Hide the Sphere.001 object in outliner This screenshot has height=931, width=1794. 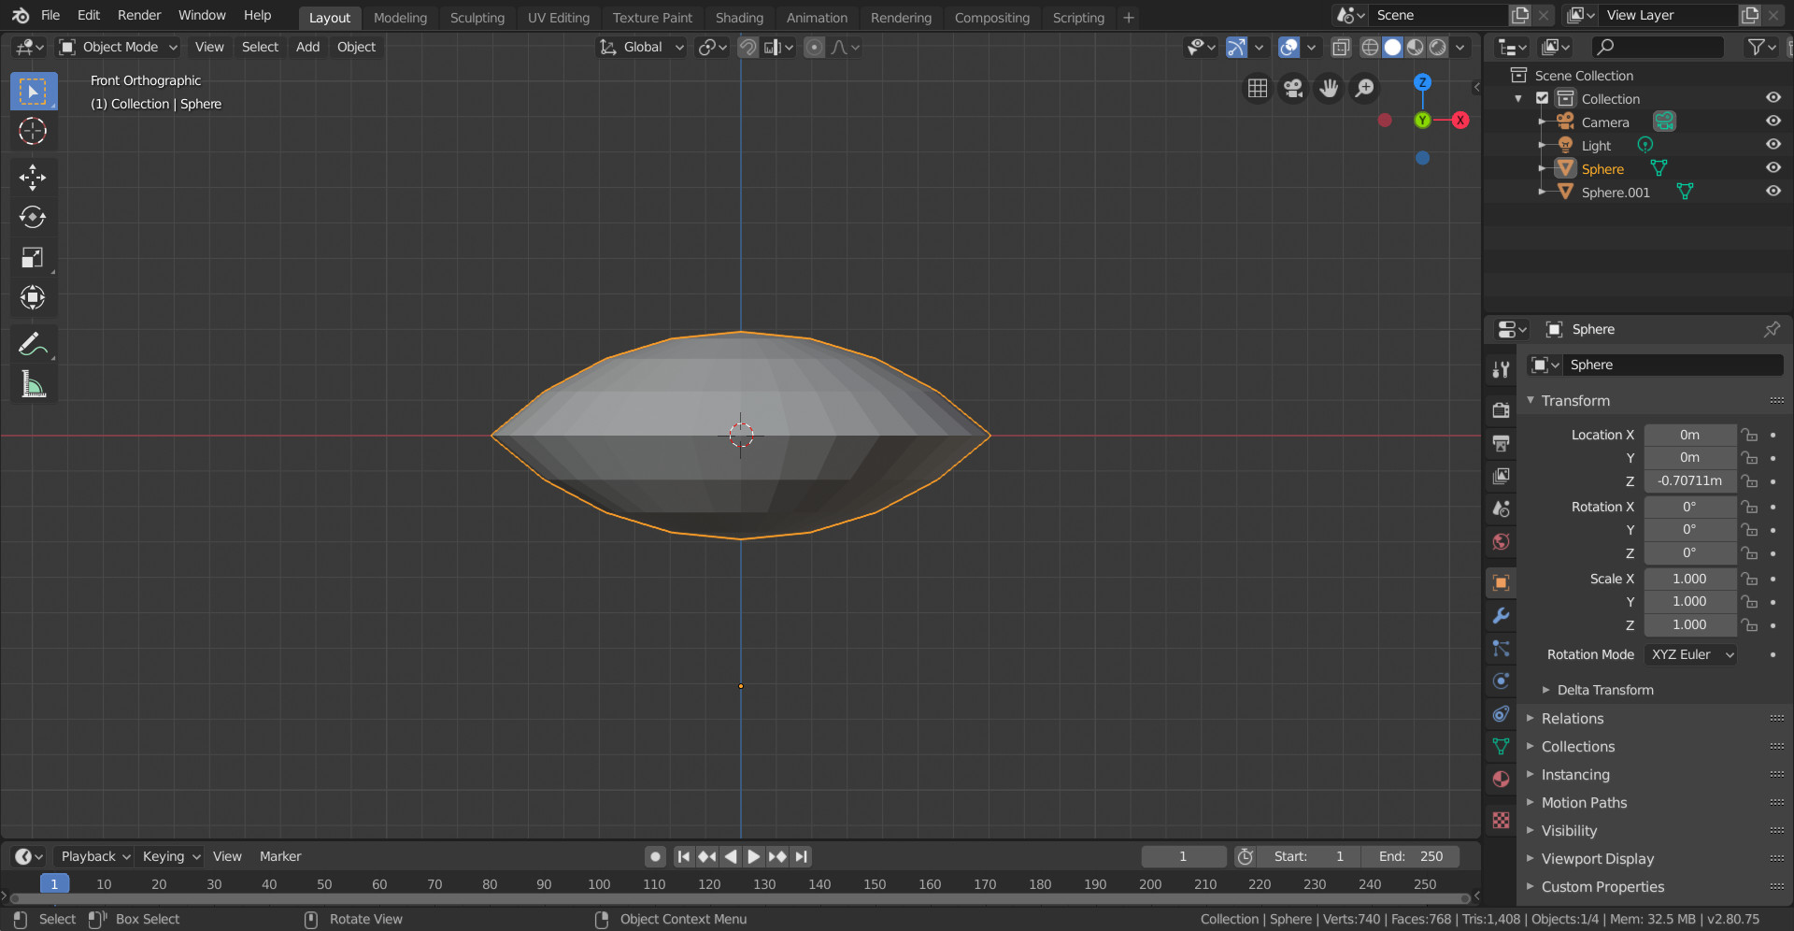[x=1773, y=192]
